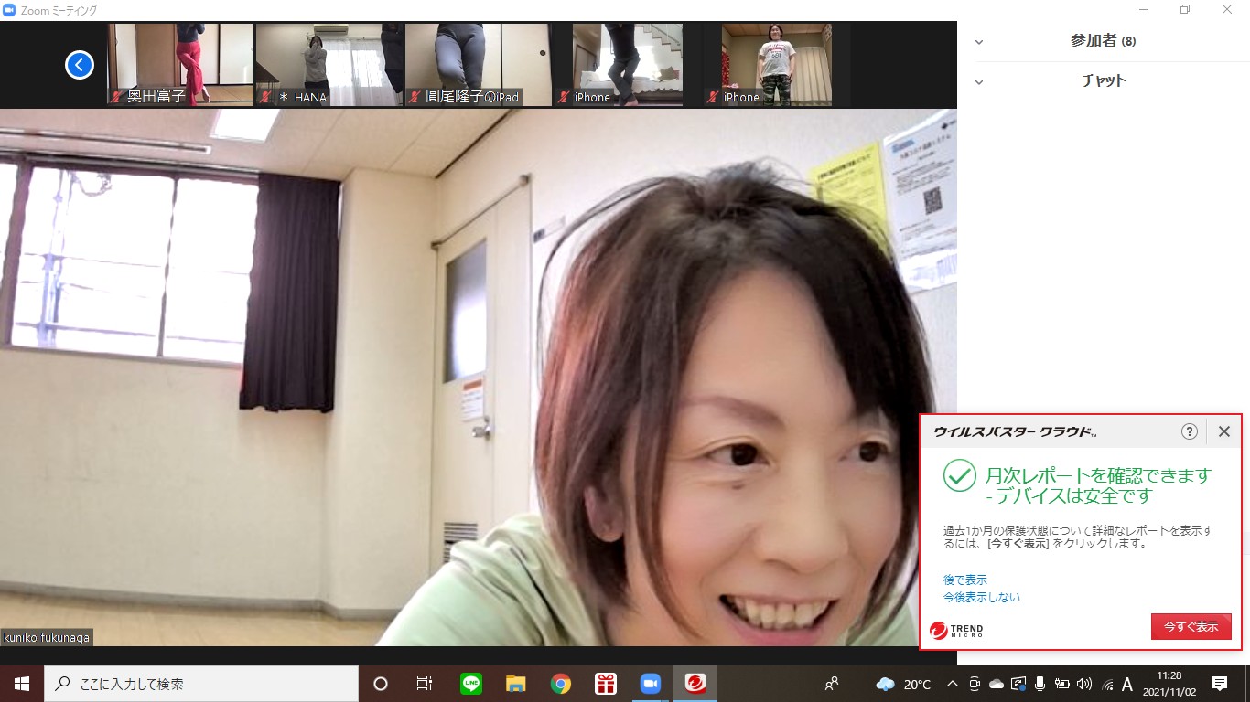The image size is (1250, 702).
Task: Expand the 参加者 (8) panel chevron
Action: coord(979,41)
